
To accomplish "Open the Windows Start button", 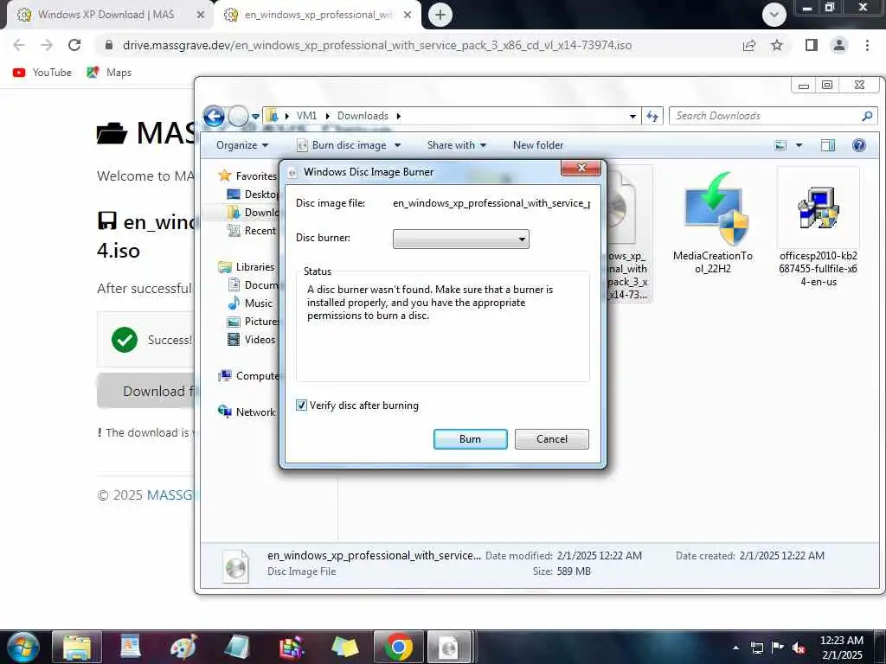I will (x=22, y=647).
